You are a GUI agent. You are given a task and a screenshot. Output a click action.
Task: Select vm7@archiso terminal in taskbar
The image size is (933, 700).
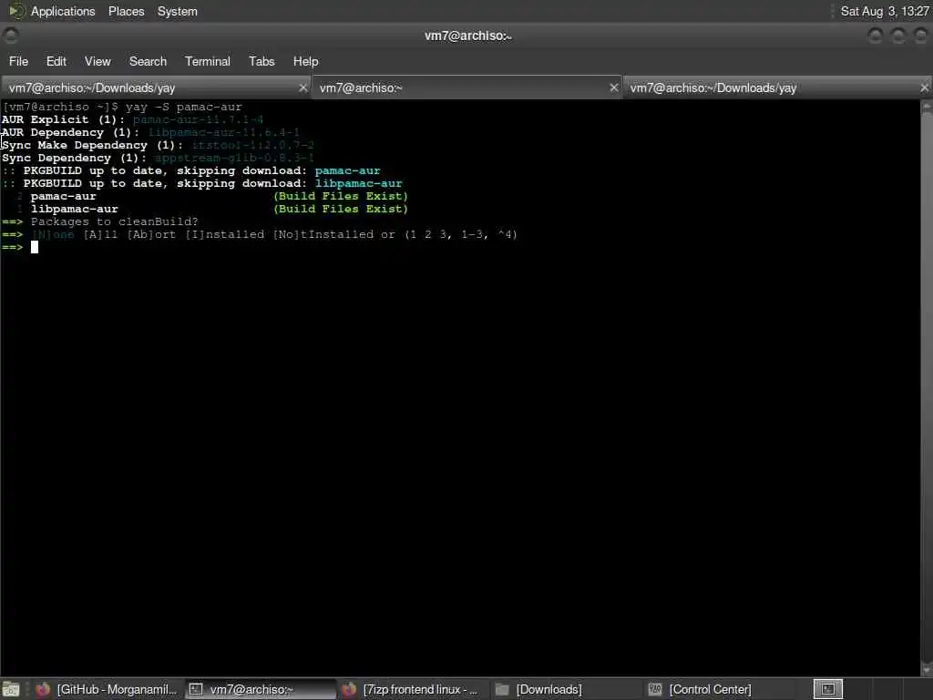coord(260,689)
